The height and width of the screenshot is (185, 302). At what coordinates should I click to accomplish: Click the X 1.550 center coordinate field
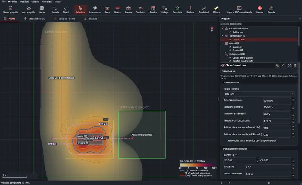click(240, 160)
